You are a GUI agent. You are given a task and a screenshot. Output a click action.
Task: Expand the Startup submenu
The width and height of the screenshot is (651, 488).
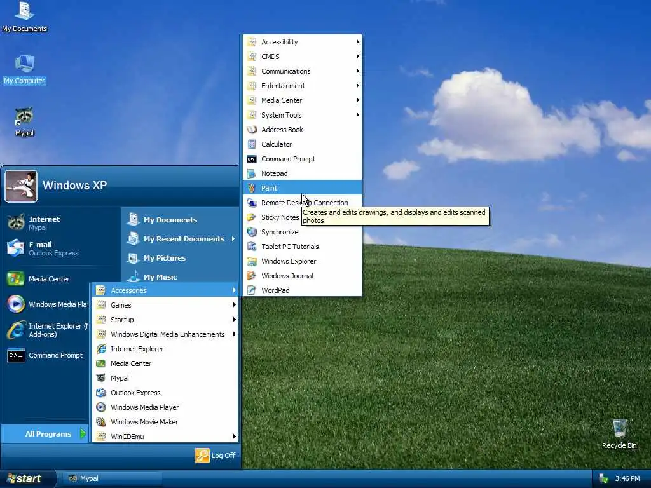tap(165, 320)
